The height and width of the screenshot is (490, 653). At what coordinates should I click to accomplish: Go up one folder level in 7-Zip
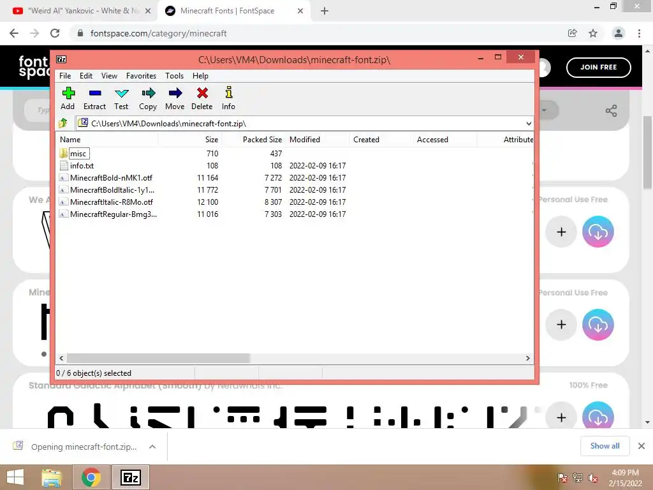(x=63, y=123)
